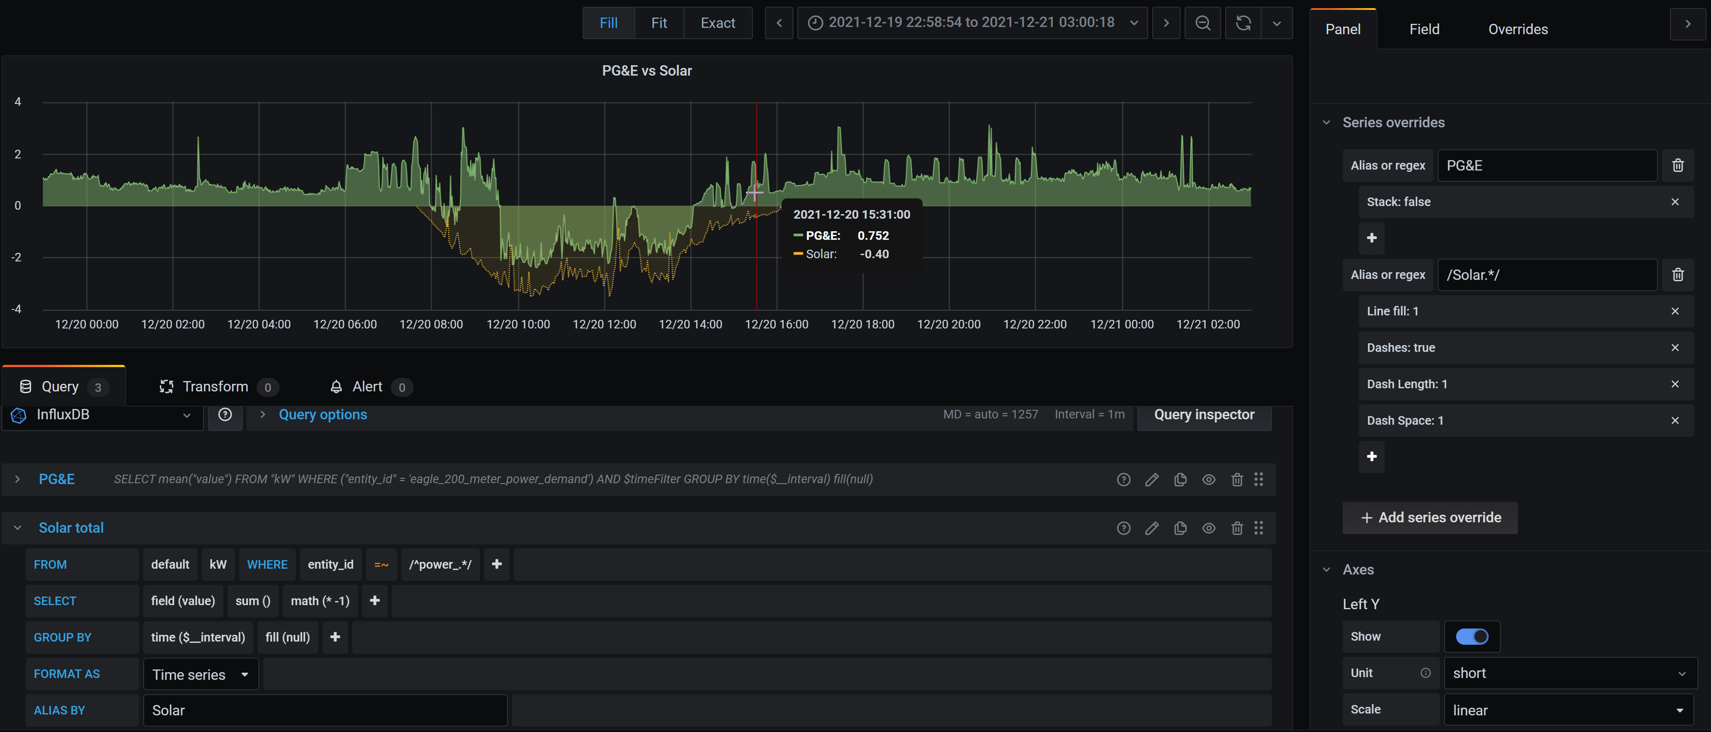Click the refresh dashboard icon
Image resolution: width=1711 pixels, height=732 pixels.
tap(1243, 23)
